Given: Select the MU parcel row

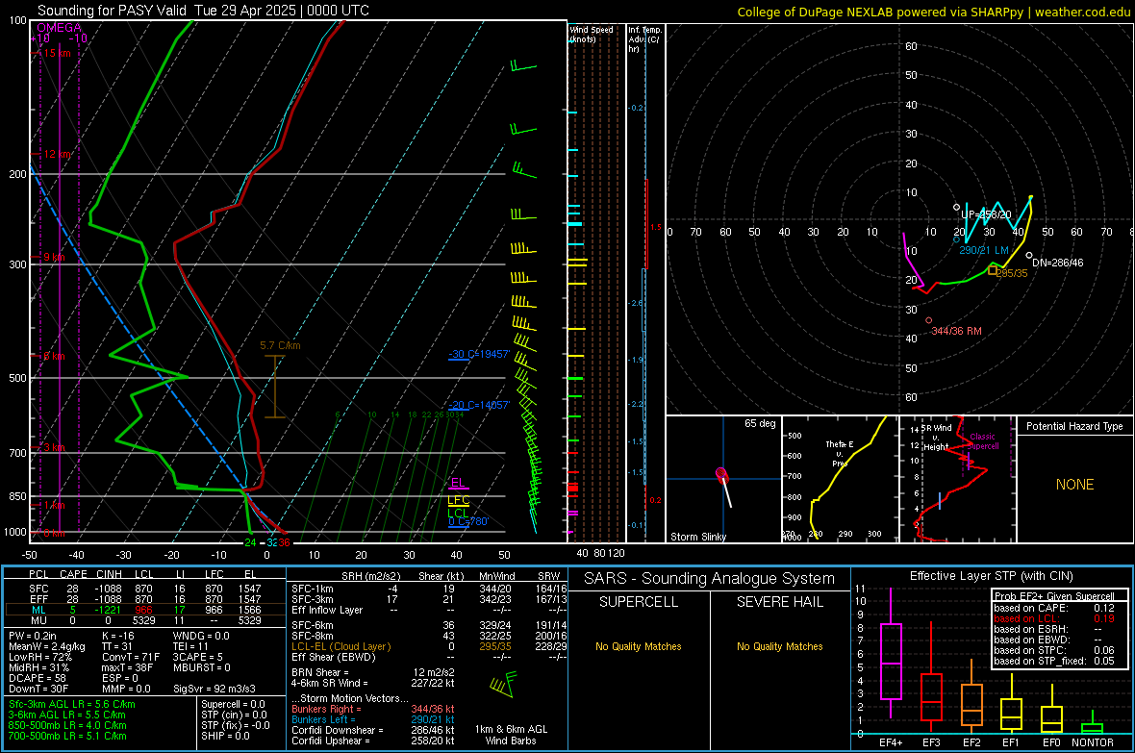Looking at the screenshot, I should click(x=145, y=619).
